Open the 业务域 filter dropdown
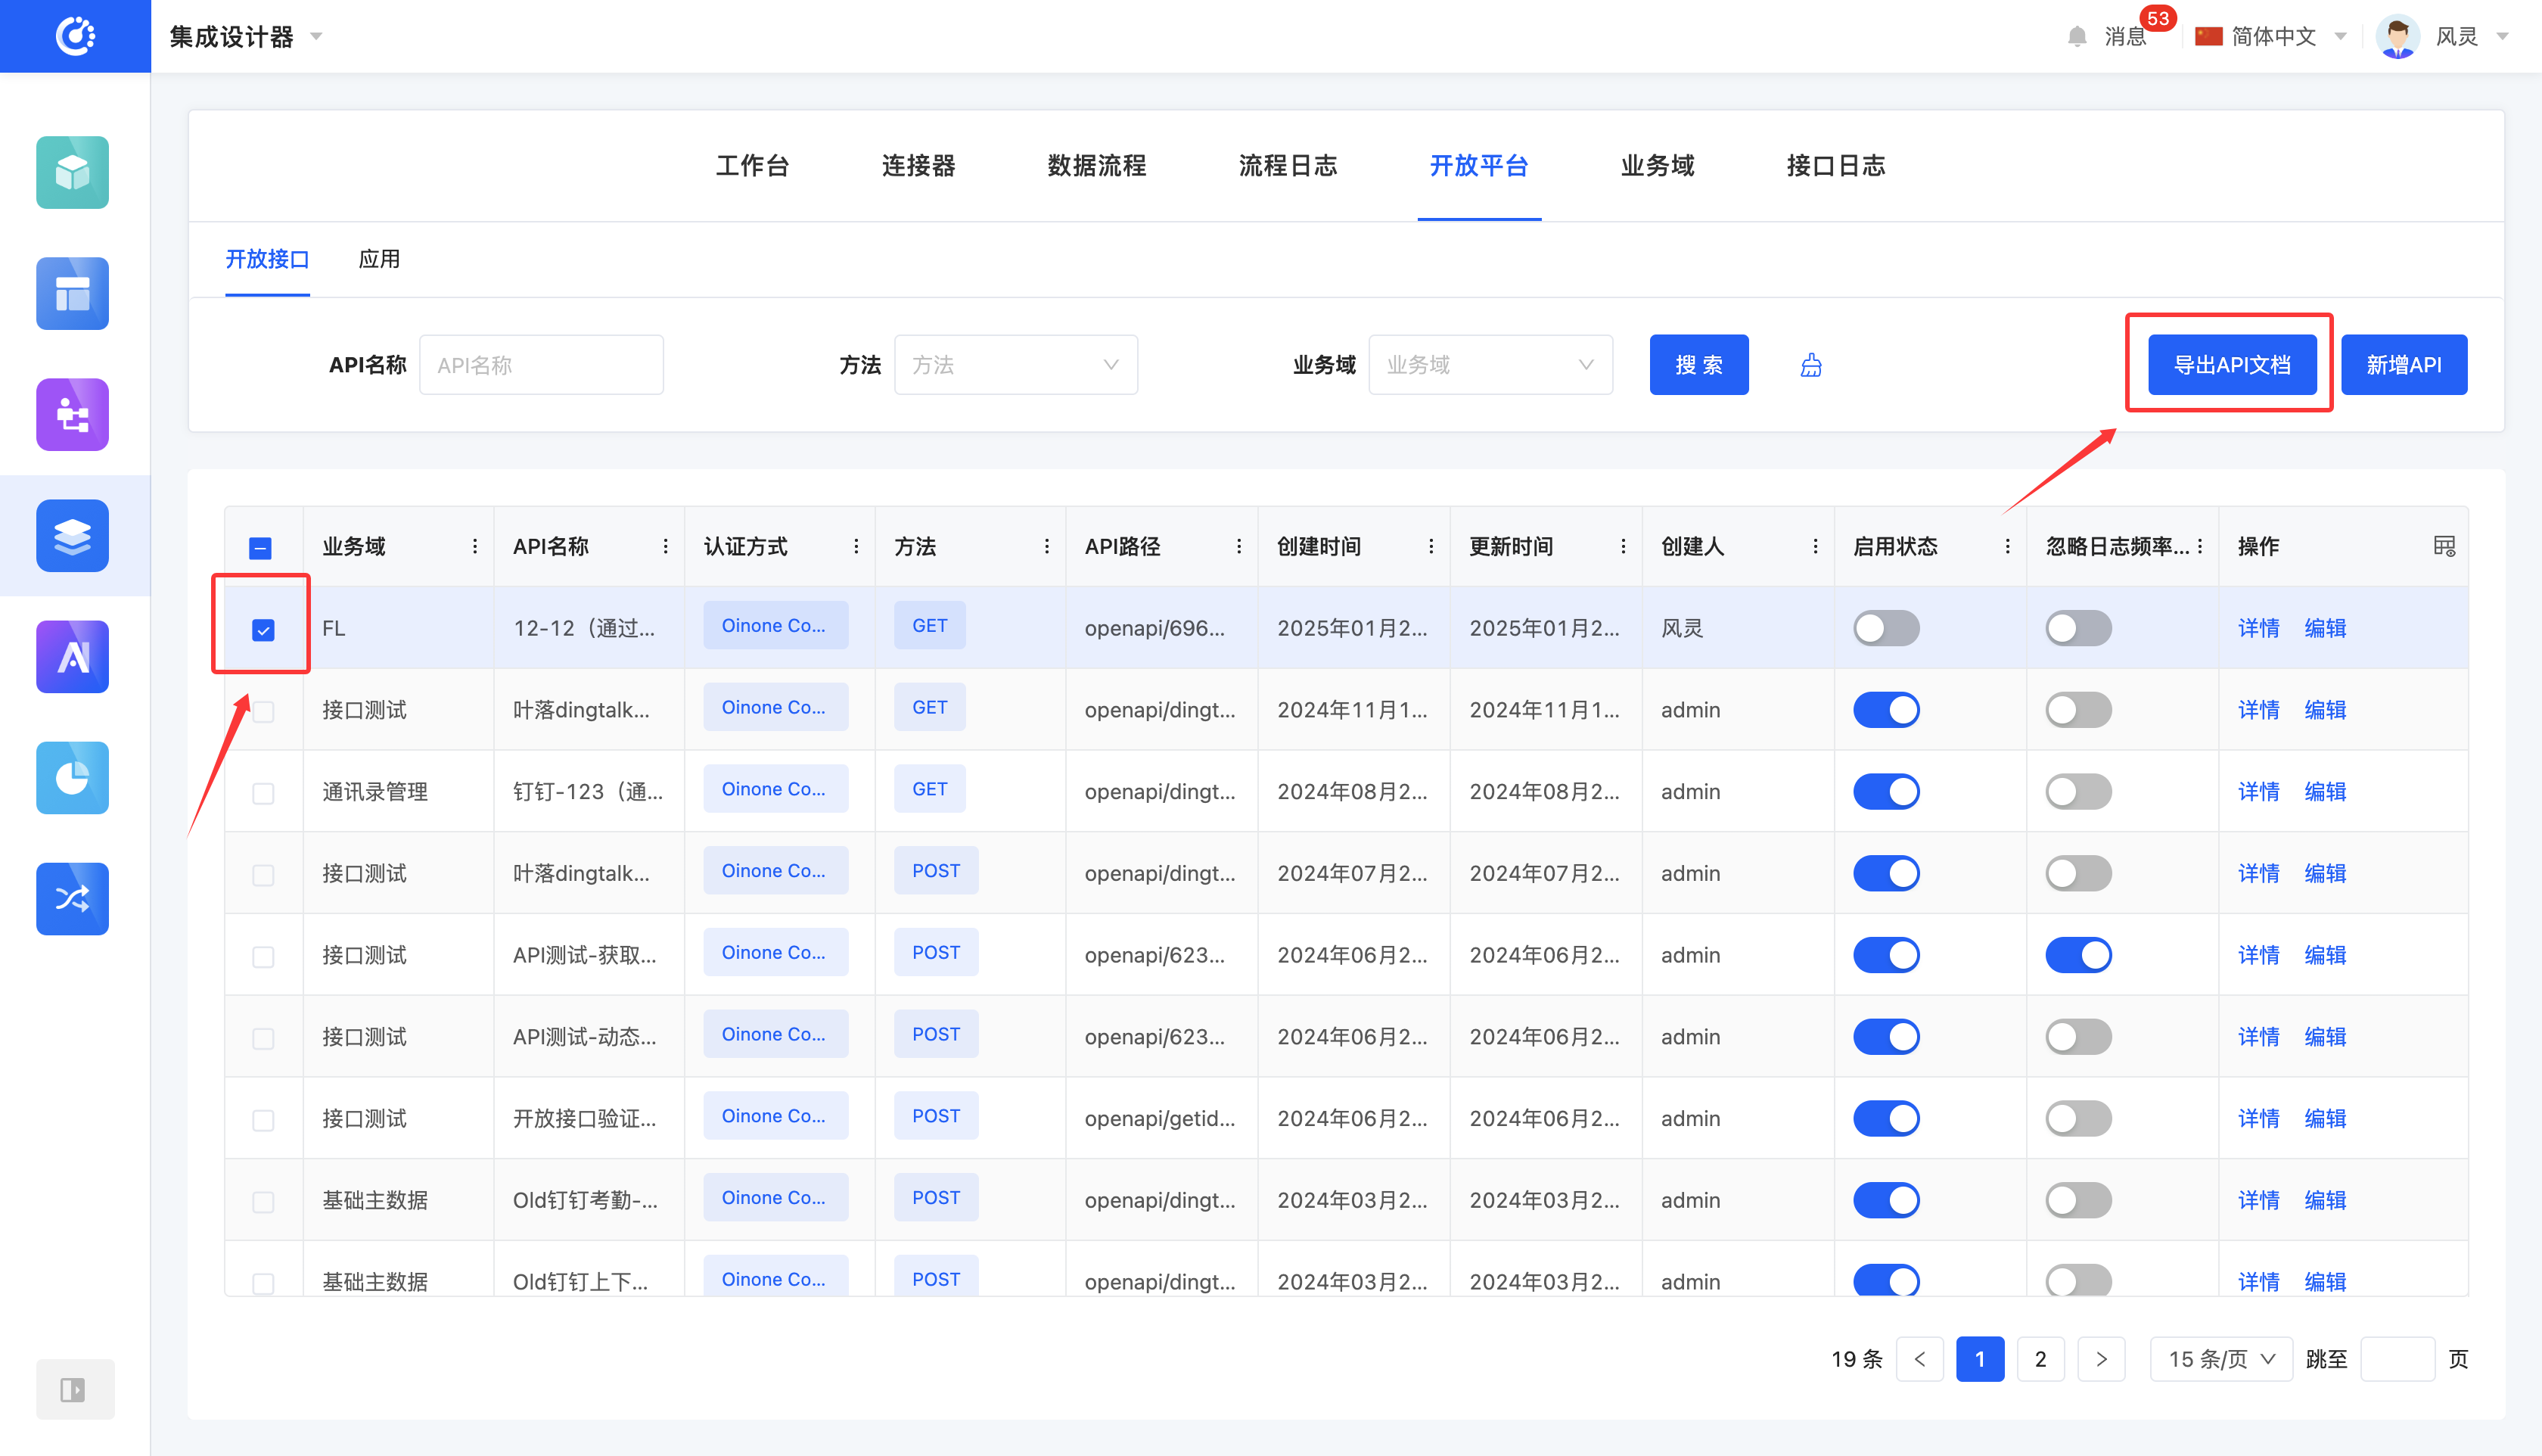 (x=1490, y=365)
